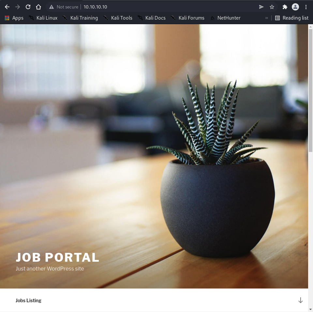Screen dimensions: 313x312
Task: Click the Not secure warning indicator
Action: [x=64, y=7]
